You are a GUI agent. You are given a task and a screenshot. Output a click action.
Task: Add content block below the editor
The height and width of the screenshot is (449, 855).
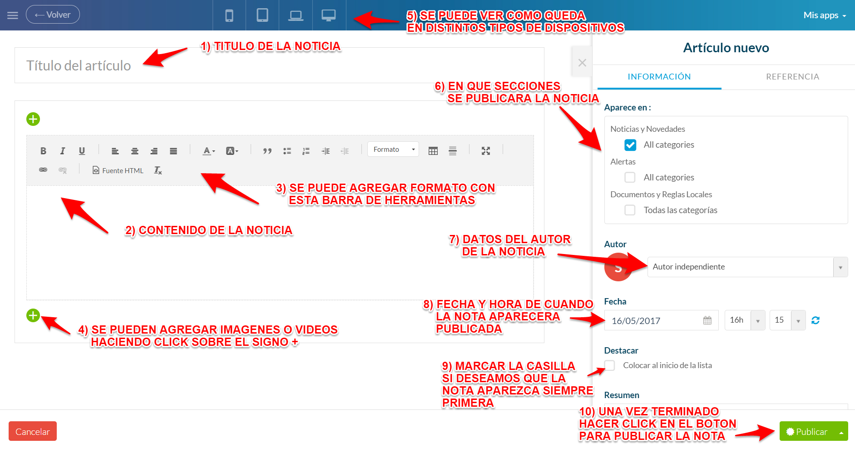[x=33, y=315]
